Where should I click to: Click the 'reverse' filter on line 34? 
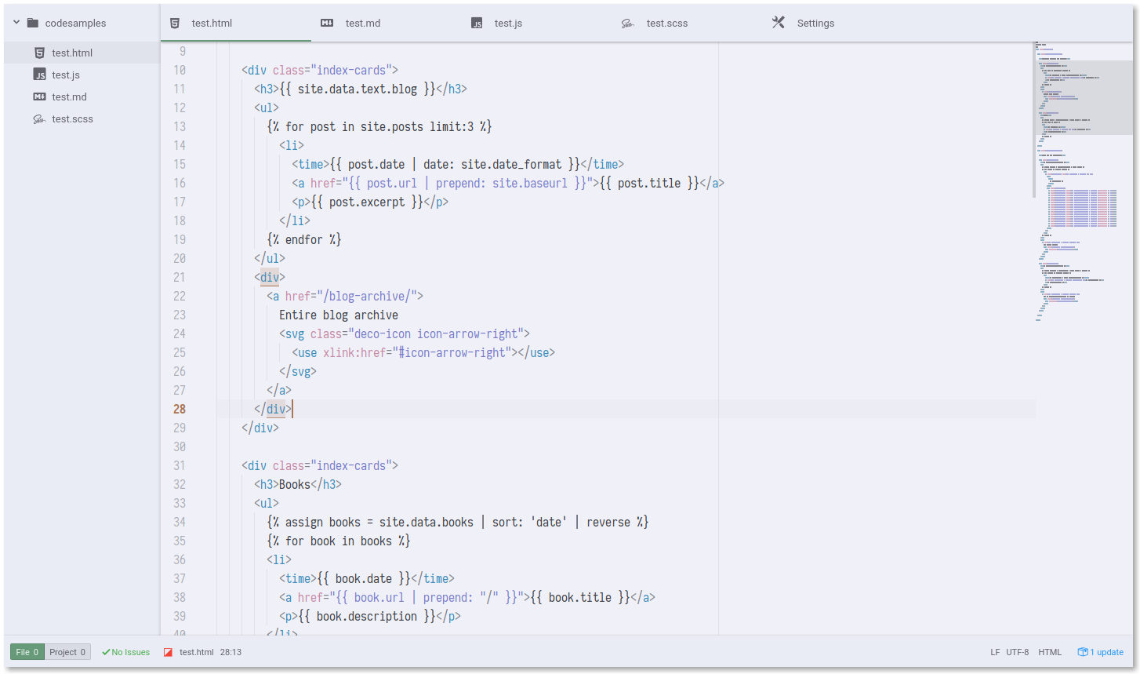click(608, 522)
